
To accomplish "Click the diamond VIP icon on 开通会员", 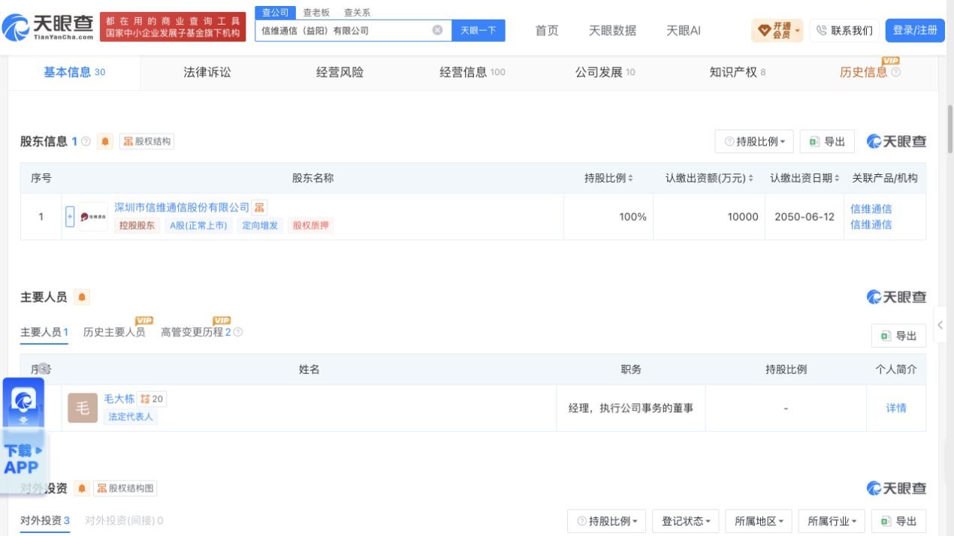I will tap(764, 30).
